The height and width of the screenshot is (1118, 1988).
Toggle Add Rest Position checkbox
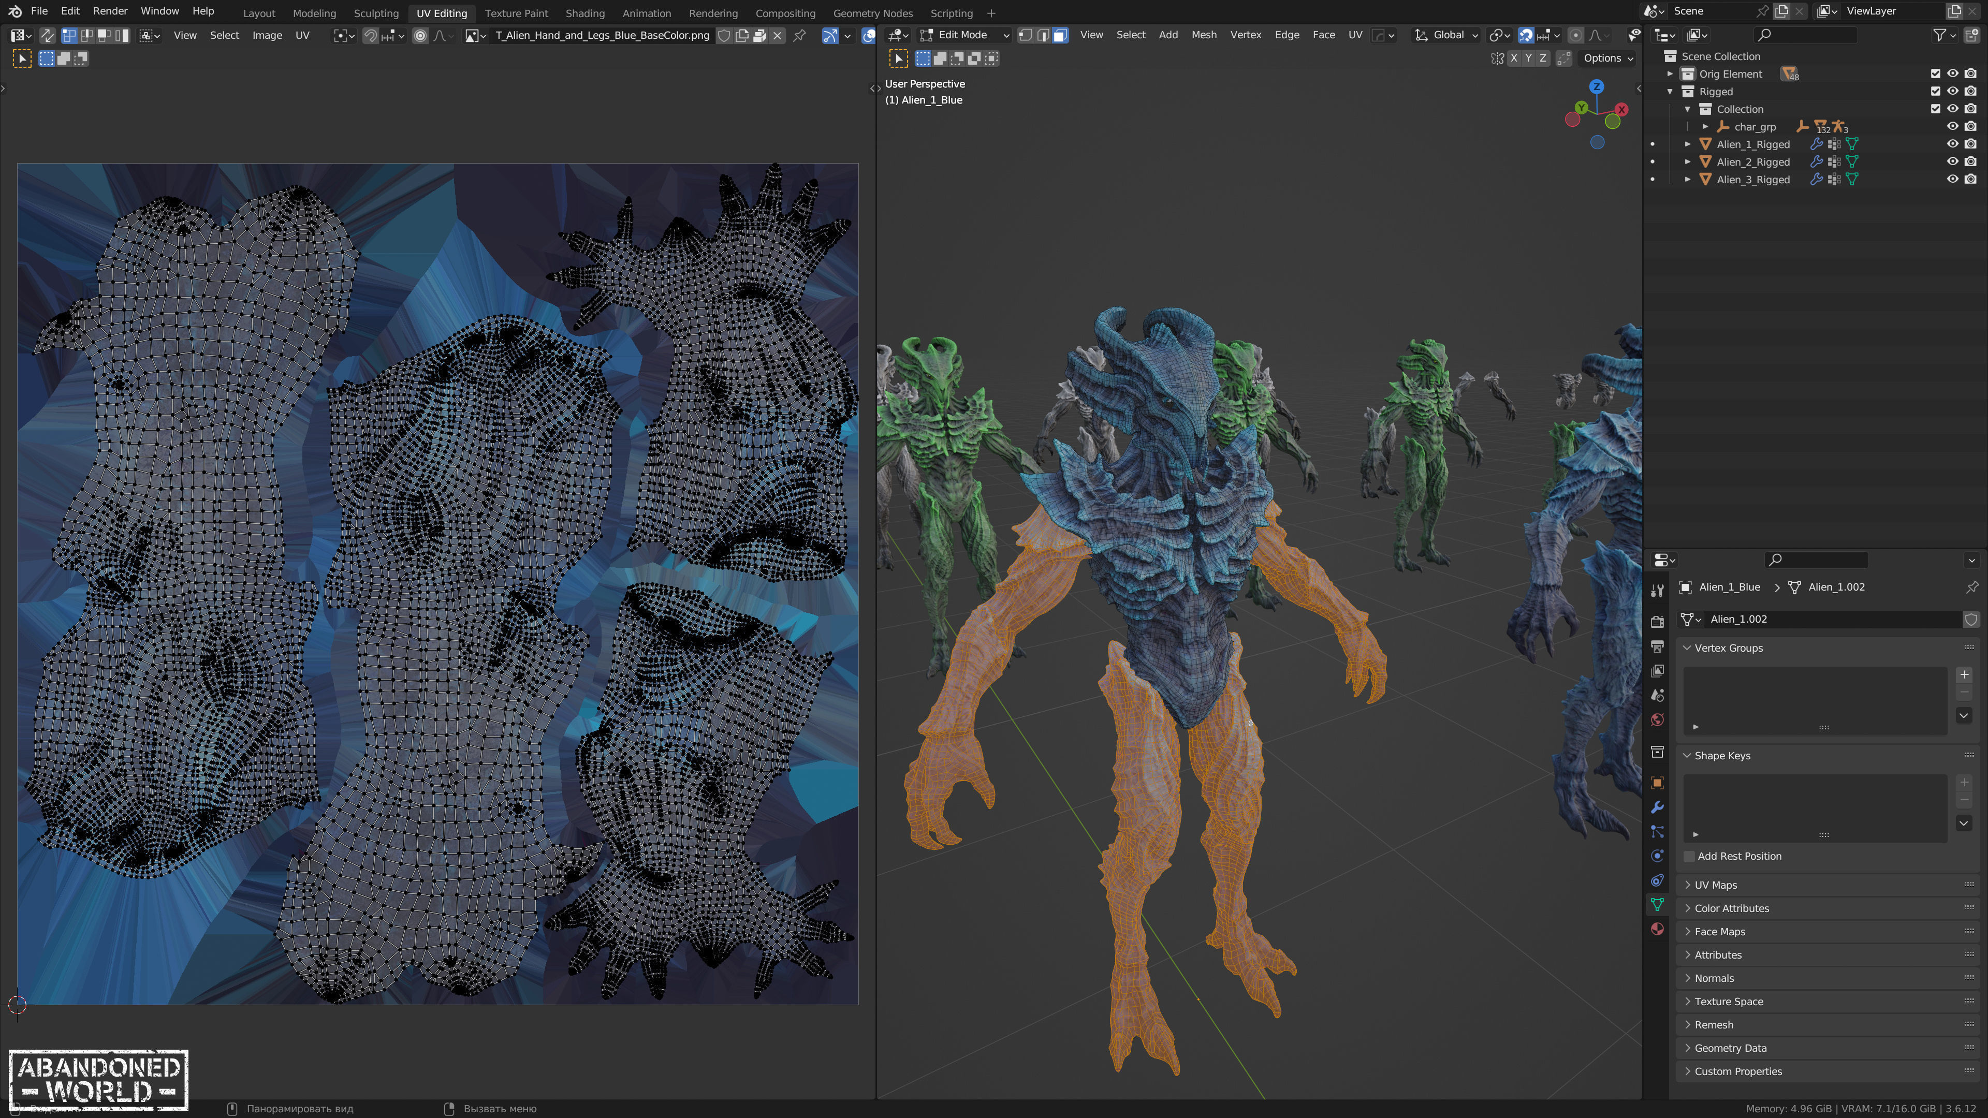[x=1689, y=857]
